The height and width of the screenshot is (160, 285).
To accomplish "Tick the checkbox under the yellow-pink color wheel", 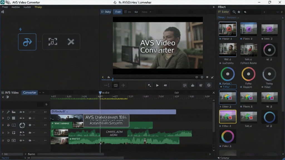I will coord(241,87).
